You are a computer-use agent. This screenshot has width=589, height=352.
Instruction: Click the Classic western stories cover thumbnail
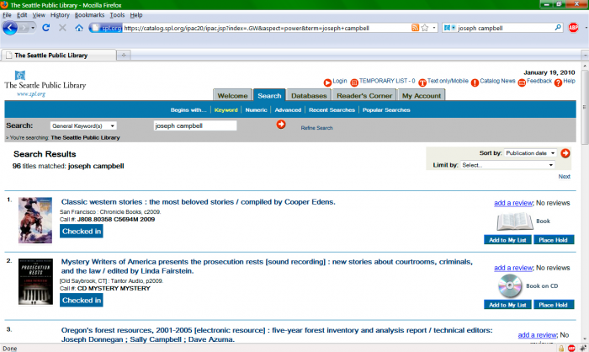point(35,220)
